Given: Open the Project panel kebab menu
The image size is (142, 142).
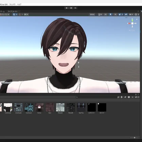Looking at the screenshot, I should pyautogui.click(x=138, y=94).
